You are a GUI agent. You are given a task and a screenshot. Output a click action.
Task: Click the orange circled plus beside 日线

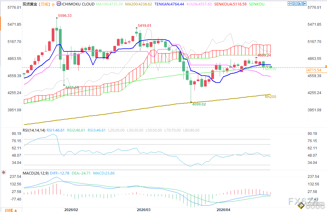click(x=53, y=5)
